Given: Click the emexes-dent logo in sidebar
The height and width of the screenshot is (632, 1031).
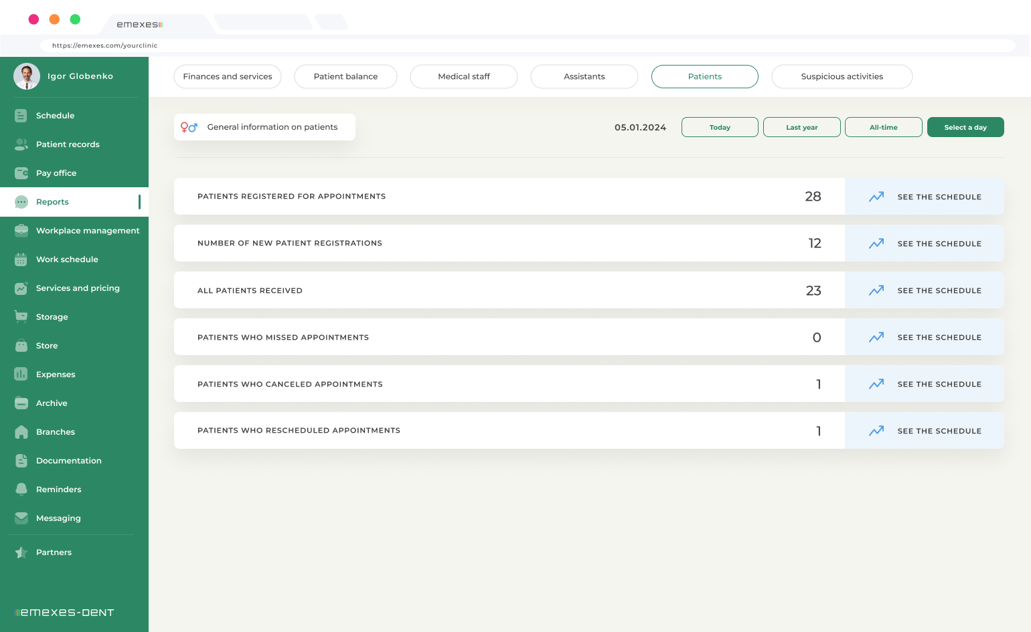Looking at the screenshot, I should click(64, 613).
